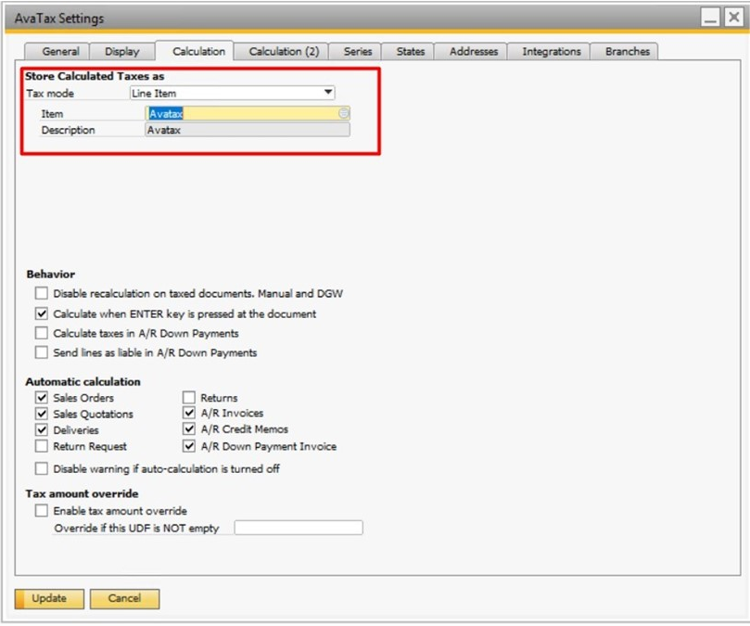This screenshot has width=750, height=626.
Task: Switch to the States tab
Action: click(x=408, y=51)
